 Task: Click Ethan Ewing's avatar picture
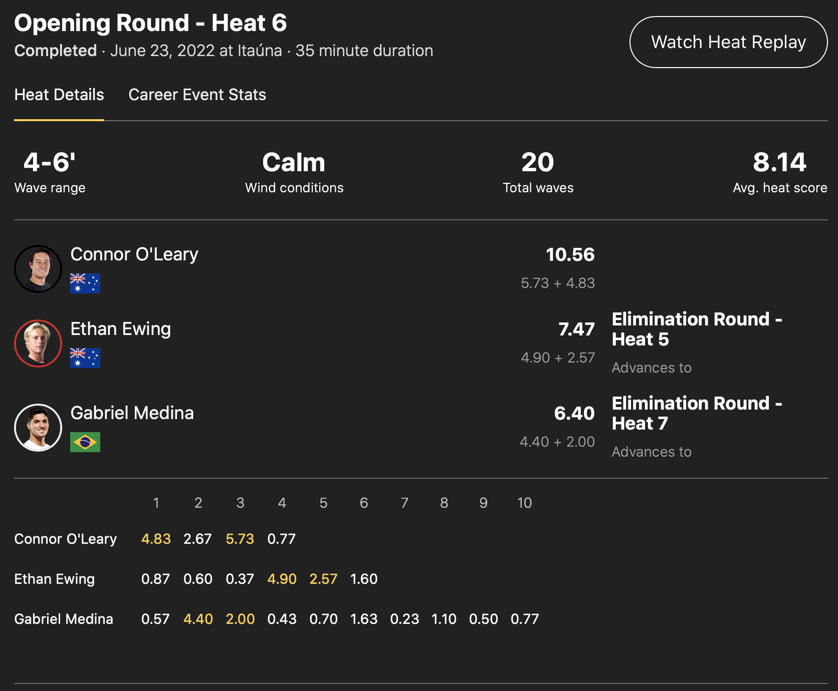point(38,343)
